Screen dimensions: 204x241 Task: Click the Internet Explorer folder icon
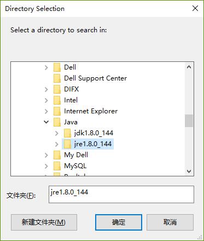(57, 111)
